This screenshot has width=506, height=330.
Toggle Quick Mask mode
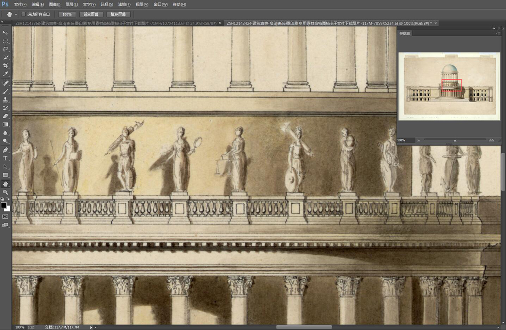5,216
